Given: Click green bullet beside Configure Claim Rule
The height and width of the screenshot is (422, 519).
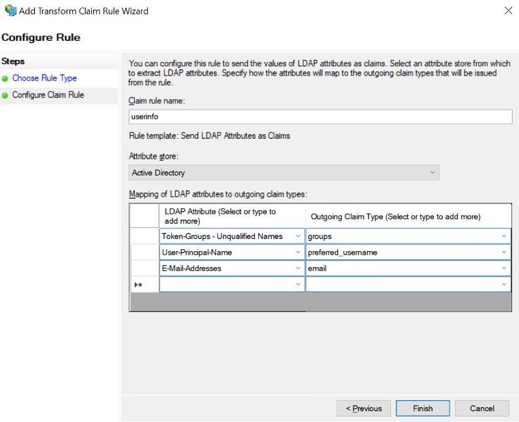Looking at the screenshot, I should click(5, 95).
